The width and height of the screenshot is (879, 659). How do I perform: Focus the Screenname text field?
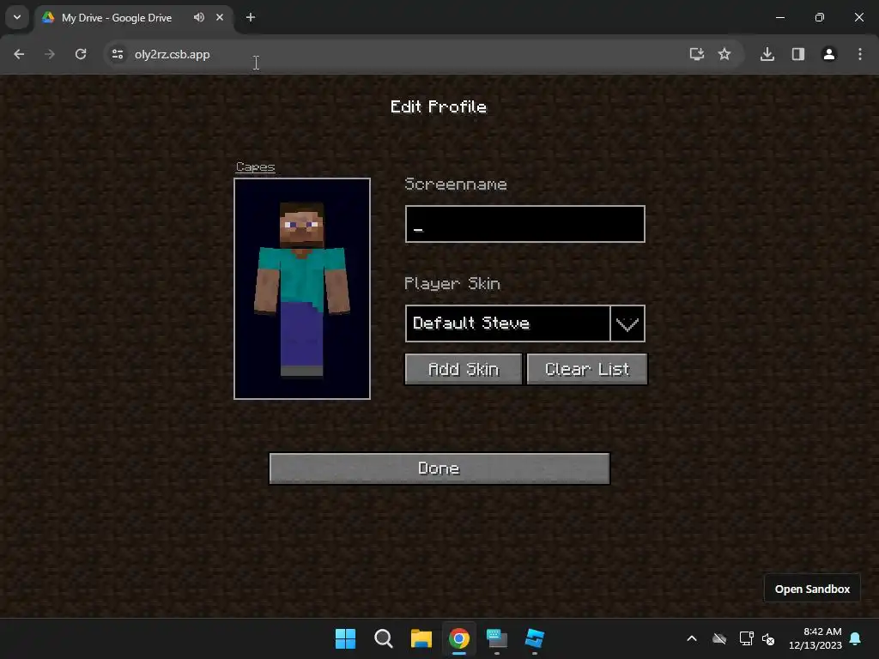coord(524,224)
